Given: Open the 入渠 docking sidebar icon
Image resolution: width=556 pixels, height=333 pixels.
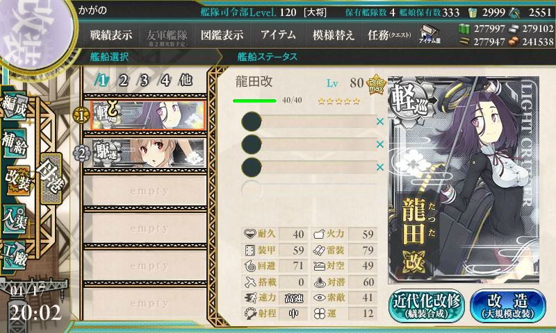Looking at the screenshot, I should [x=15, y=219].
